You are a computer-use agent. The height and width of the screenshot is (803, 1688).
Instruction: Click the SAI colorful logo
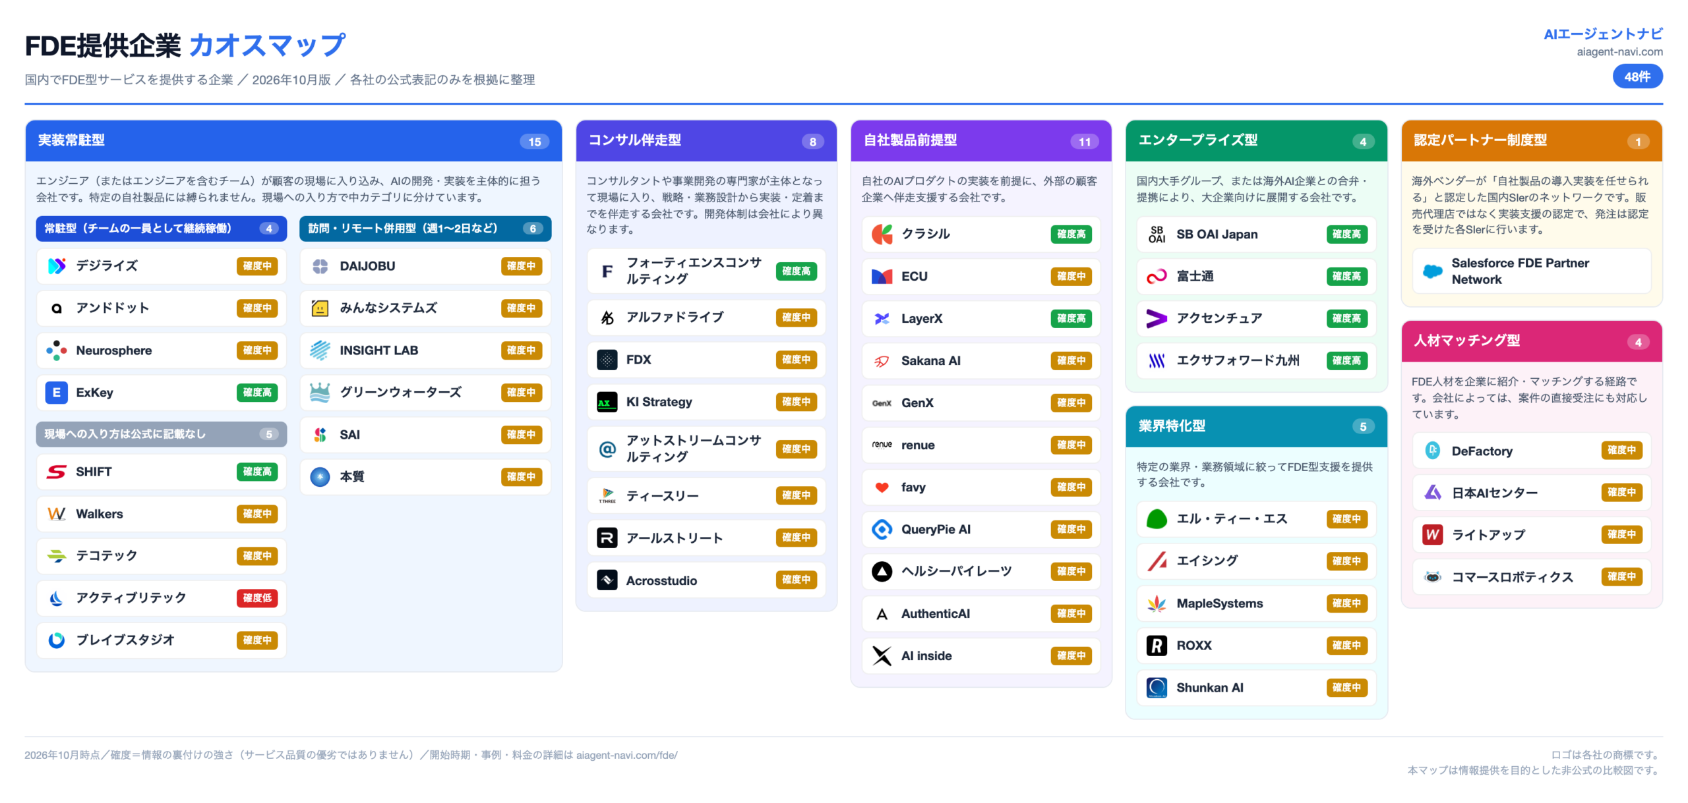click(x=320, y=435)
